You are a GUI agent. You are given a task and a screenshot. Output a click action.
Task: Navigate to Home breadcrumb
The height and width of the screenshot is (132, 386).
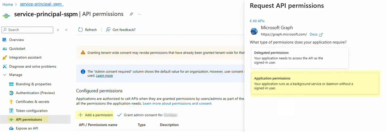(x=8, y=4)
